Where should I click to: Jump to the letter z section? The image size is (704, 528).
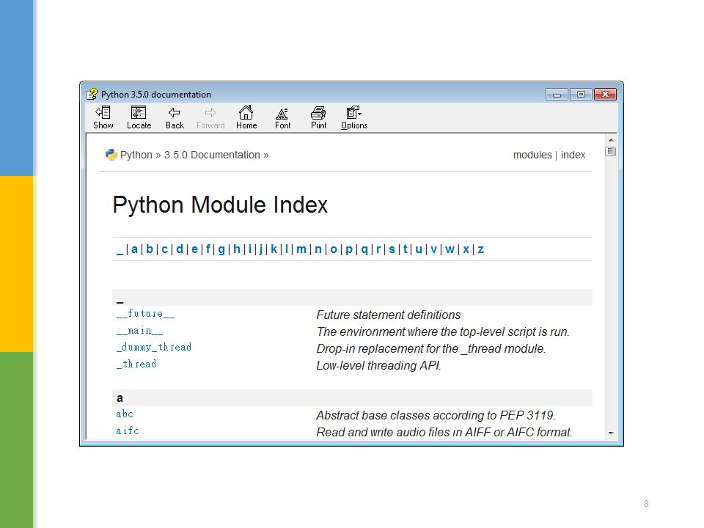pos(481,249)
